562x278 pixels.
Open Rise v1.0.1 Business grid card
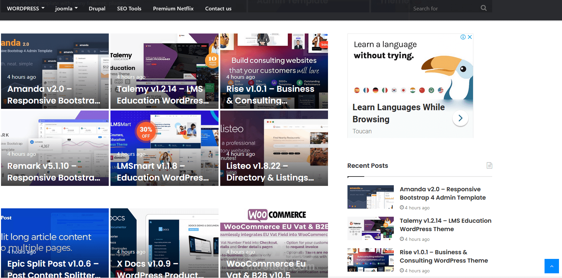click(274, 71)
